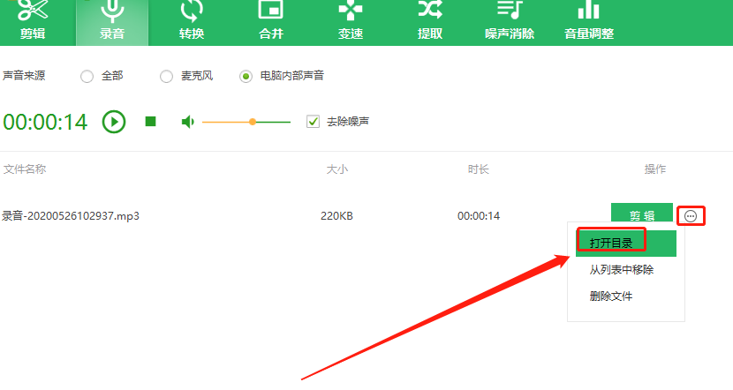Mute using the speaker volume icon
Viewport: 733px width, 390px height.
(187, 122)
